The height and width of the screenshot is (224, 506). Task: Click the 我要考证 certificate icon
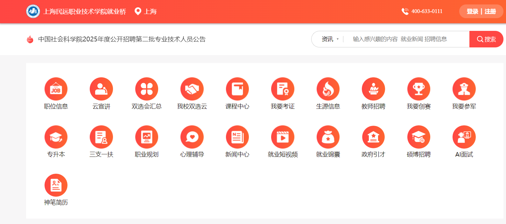click(x=283, y=89)
